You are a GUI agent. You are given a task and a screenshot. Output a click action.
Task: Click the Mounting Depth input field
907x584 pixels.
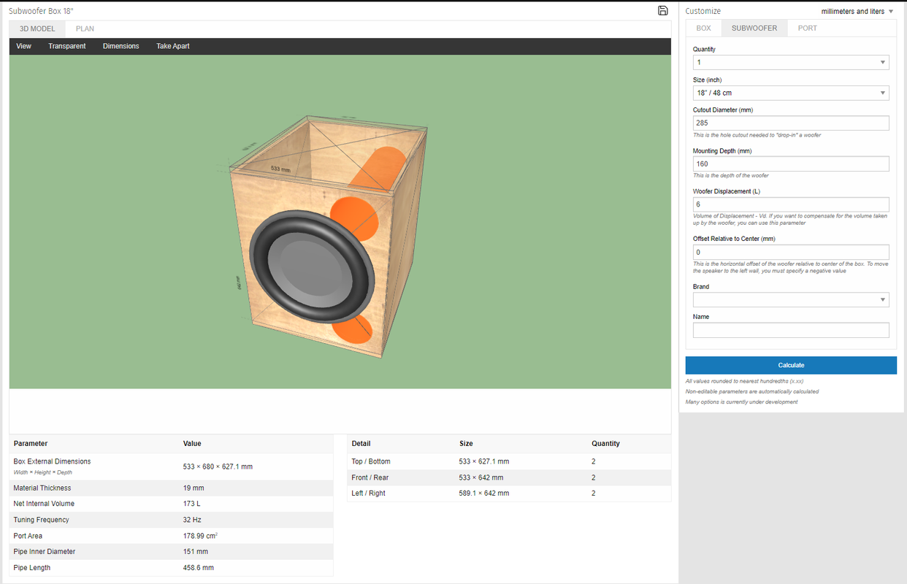point(791,164)
